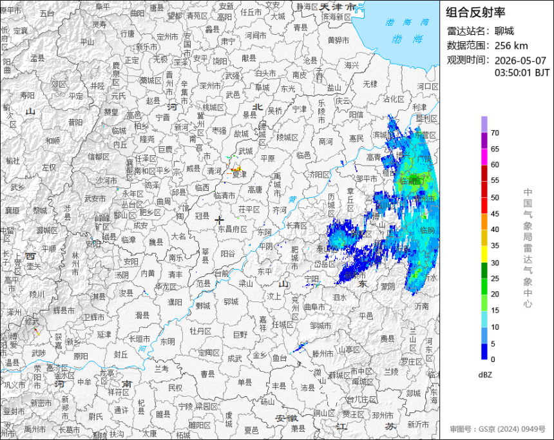
Task: Click the radar station name 聊城
Action: (x=504, y=31)
